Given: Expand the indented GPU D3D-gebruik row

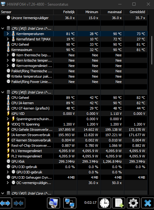Looking at the screenshot, I should (x=8, y=172).
